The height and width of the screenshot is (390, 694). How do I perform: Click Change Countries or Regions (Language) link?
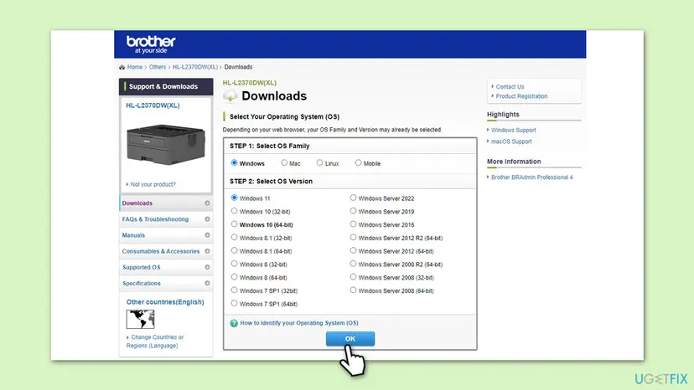tap(155, 341)
